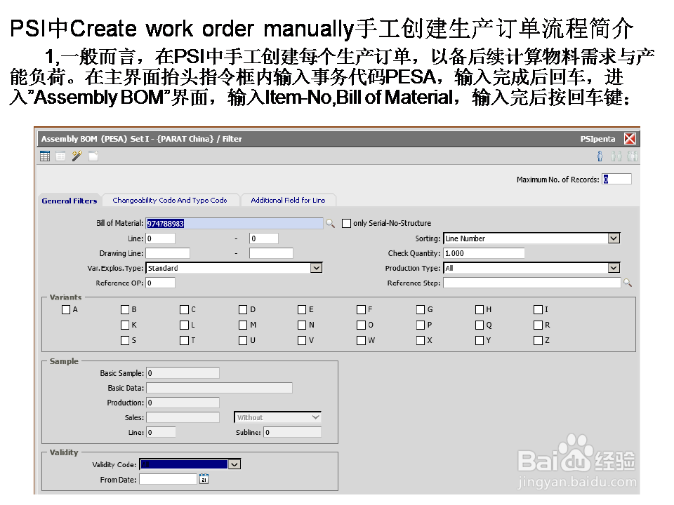Open the Without dropdown beside Sales
This screenshot has width=674, height=505.
coord(278,417)
